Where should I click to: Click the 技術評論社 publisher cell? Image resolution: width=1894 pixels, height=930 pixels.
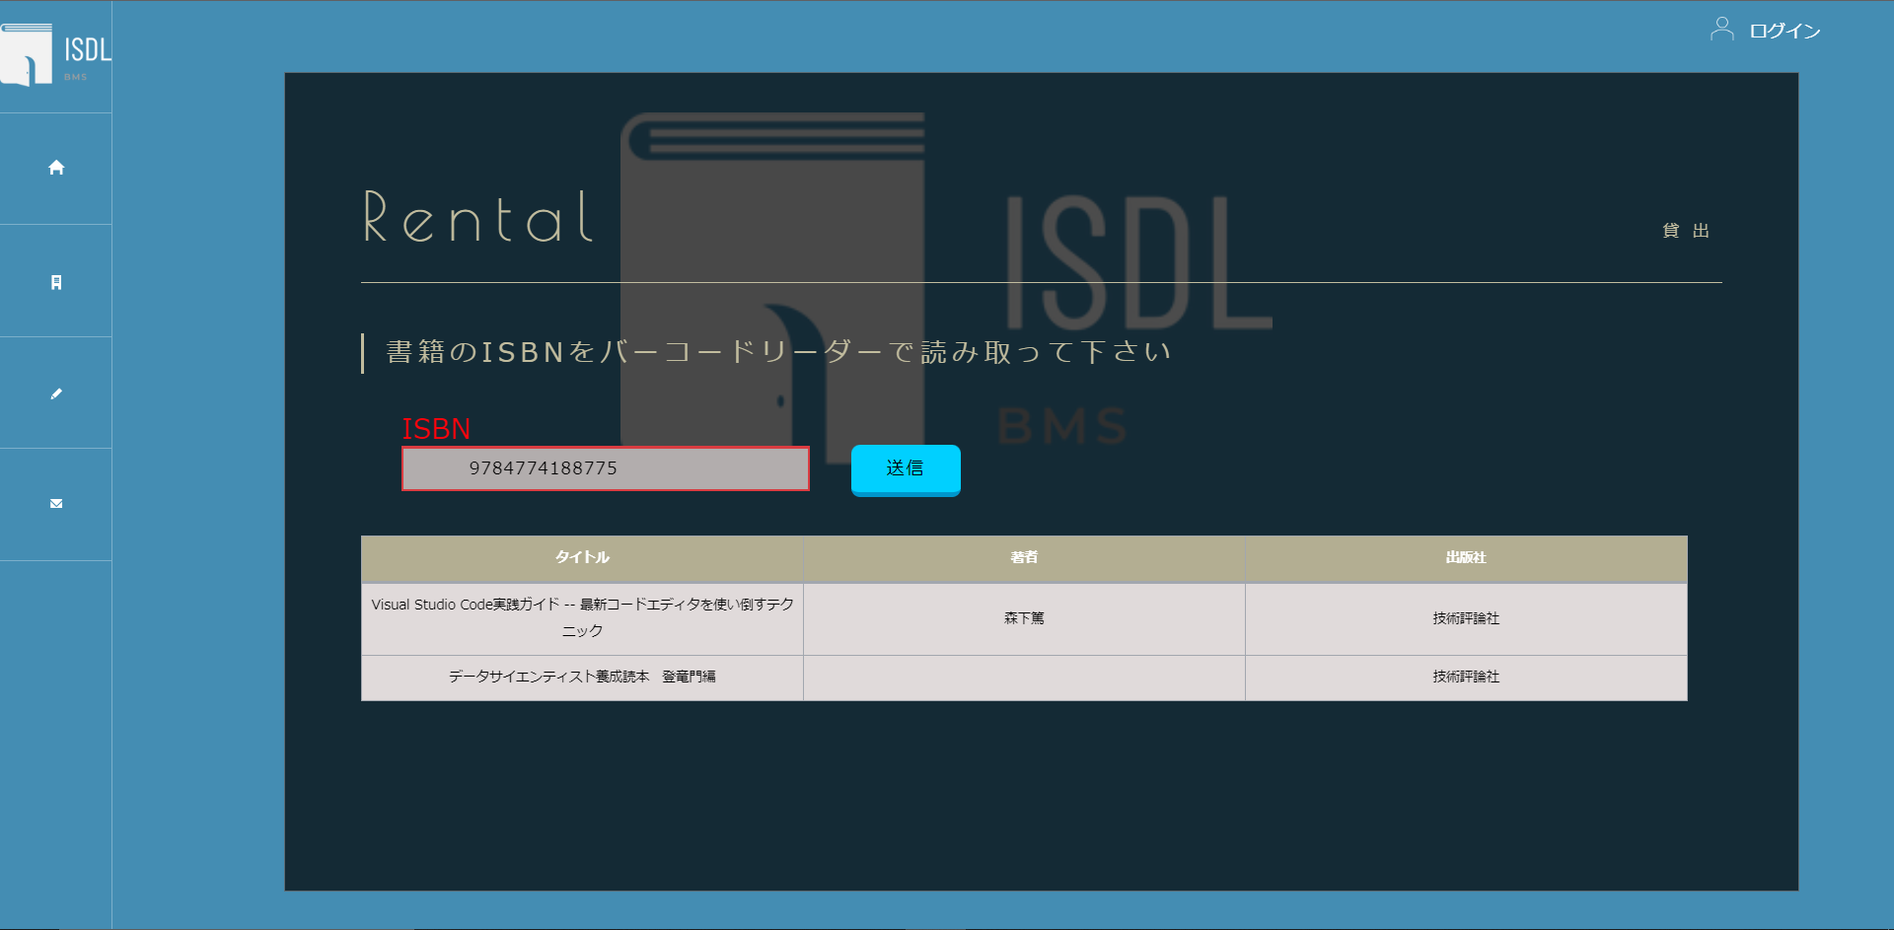tap(1465, 618)
